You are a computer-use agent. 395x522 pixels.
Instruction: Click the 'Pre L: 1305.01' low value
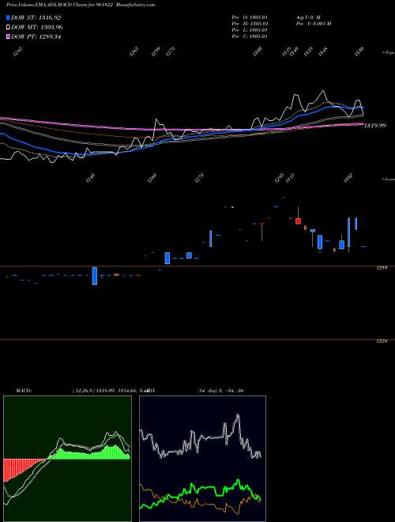click(x=250, y=30)
